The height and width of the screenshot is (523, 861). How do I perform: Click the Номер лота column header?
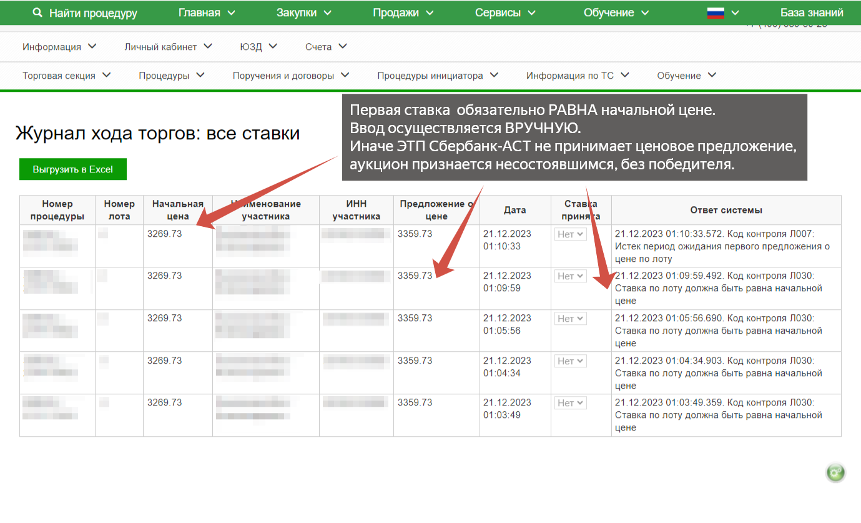pos(119,210)
